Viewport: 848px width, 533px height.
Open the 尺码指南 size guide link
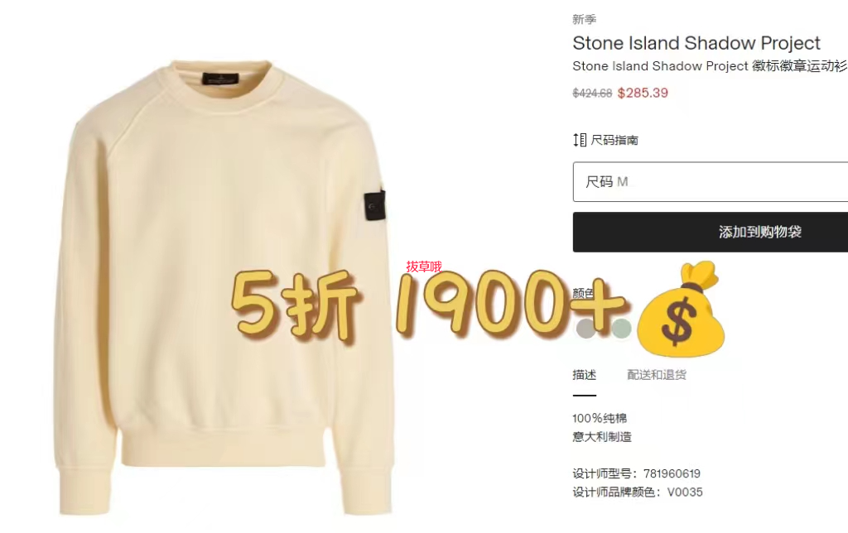[x=614, y=141]
